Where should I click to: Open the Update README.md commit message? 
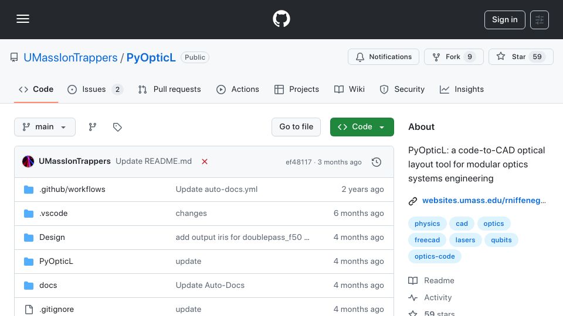pos(154,162)
